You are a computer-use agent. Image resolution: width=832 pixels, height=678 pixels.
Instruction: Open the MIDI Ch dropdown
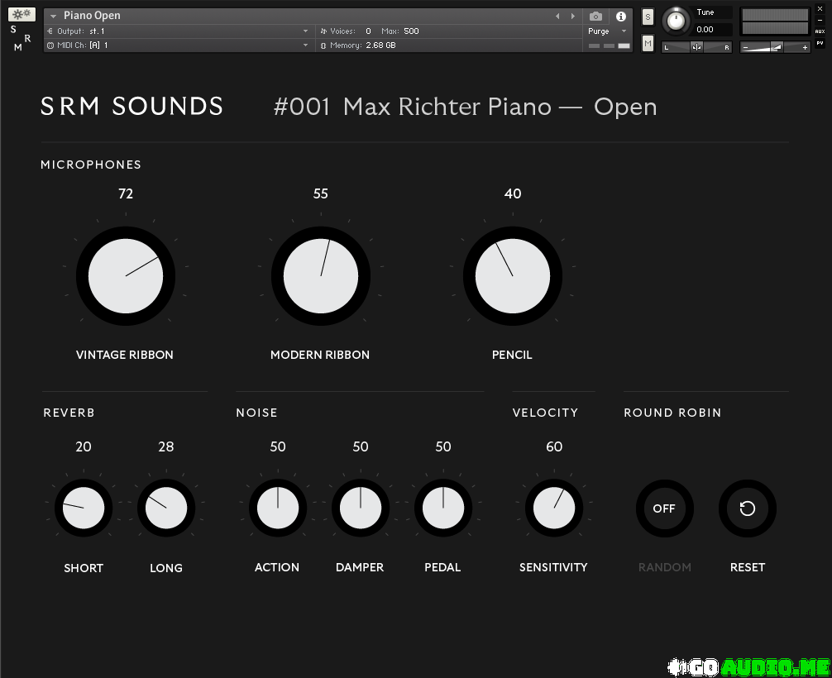(x=305, y=45)
